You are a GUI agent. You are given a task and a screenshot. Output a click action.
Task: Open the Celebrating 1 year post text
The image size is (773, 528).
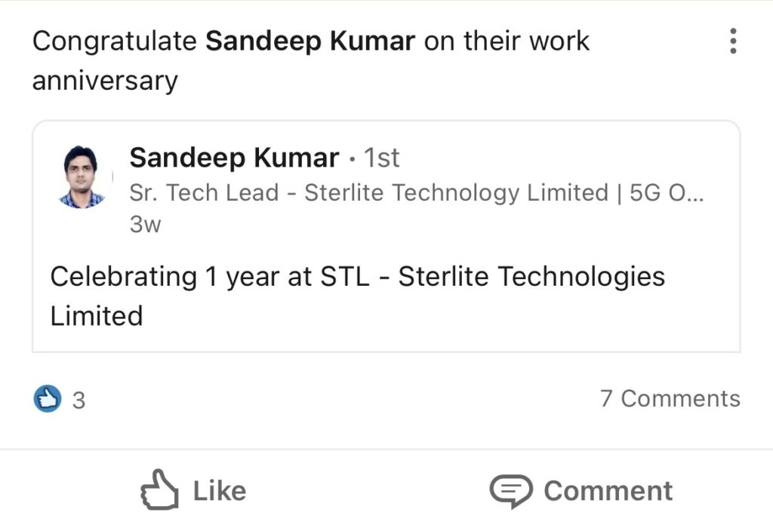[x=357, y=296]
